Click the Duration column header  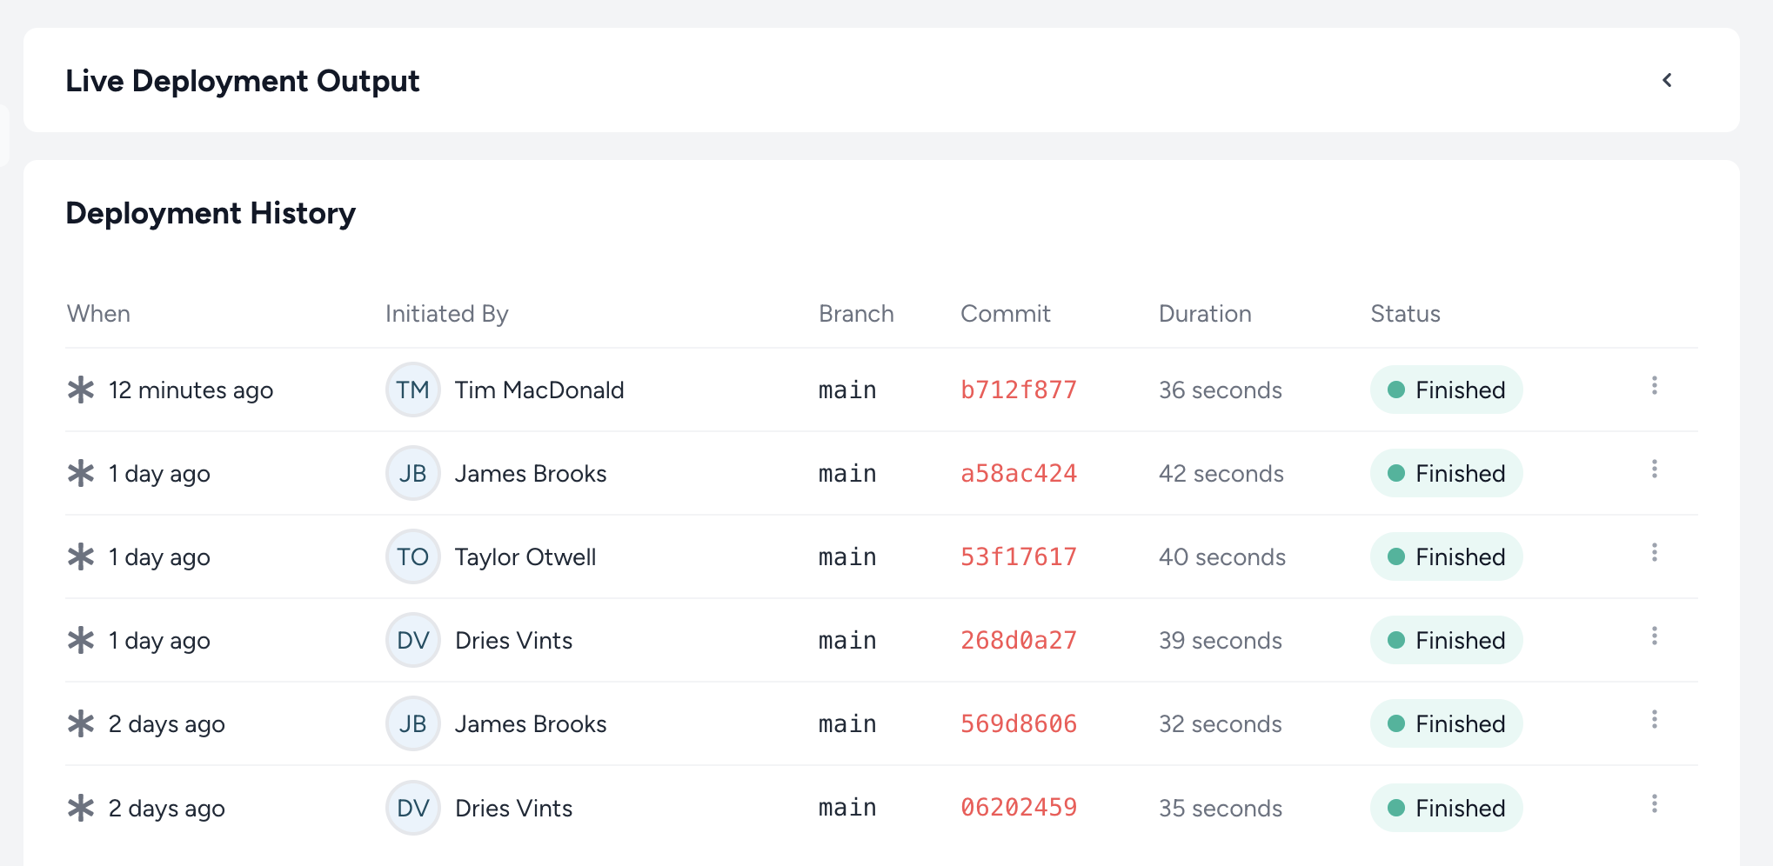click(x=1205, y=314)
